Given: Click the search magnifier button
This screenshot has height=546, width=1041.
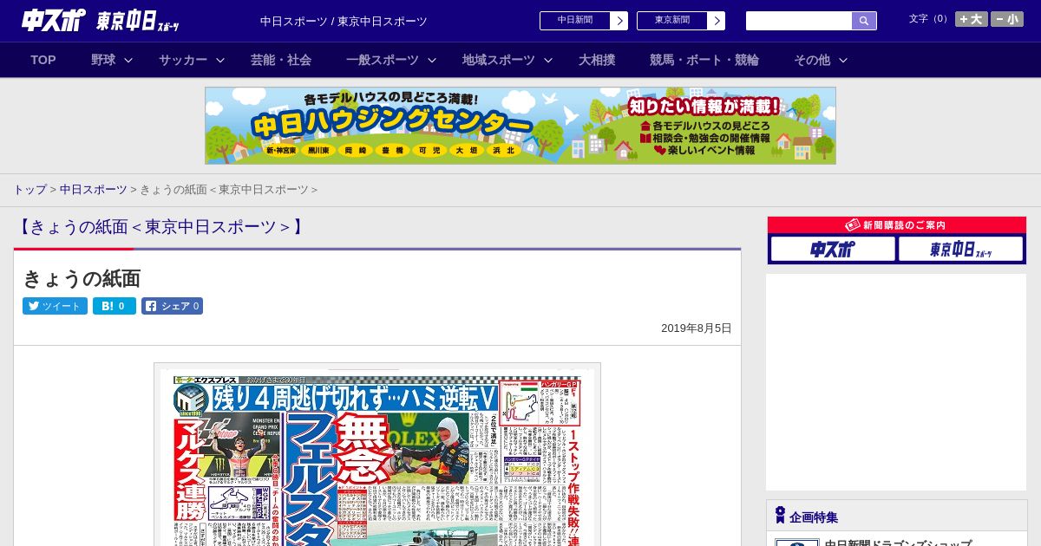Looking at the screenshot, I should pyautogui.click(x=864, y=21).
